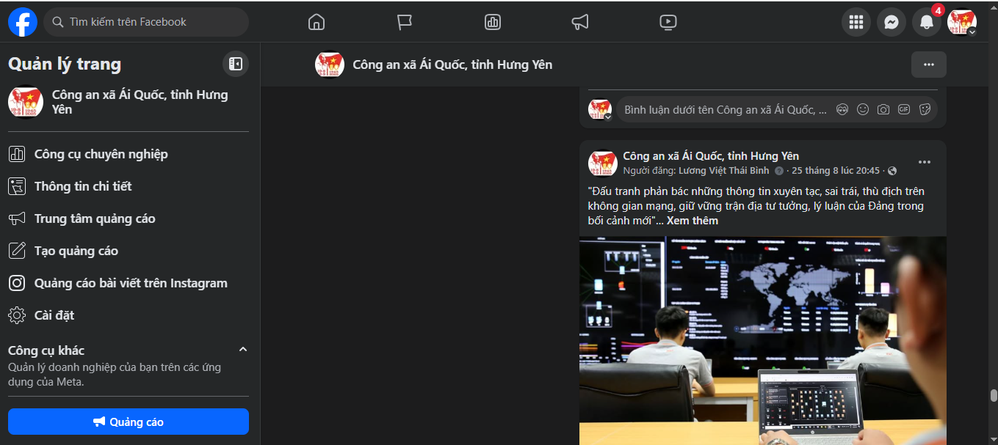The width and height of the screenshot is (998, 445).
Task: Open the Messenger icon in top bar
Action: pos(891,22)
